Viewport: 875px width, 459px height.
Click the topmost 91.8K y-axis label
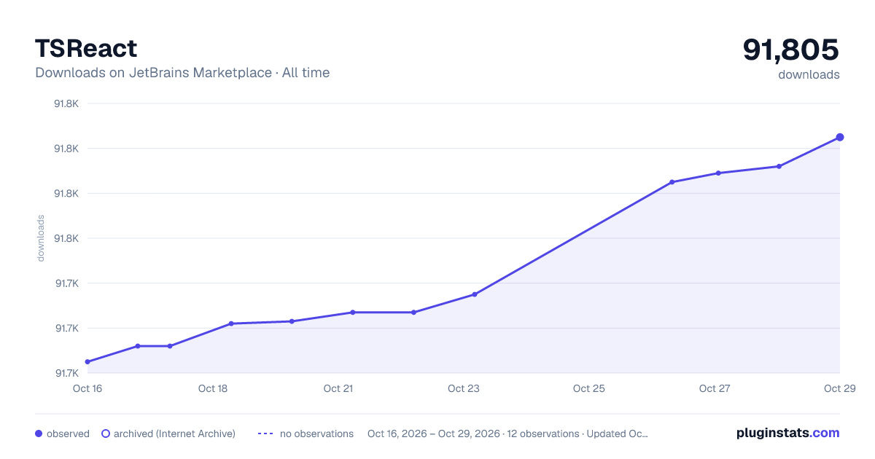point(66,103)
